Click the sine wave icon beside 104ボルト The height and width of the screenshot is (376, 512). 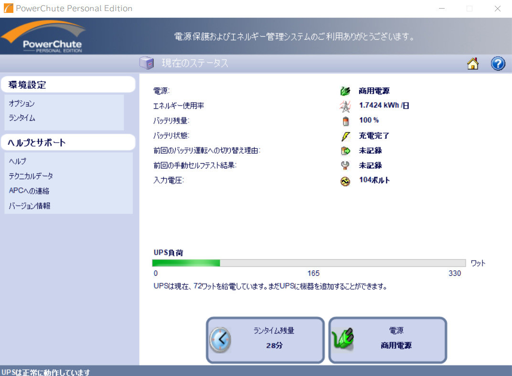tap(345, 181)
